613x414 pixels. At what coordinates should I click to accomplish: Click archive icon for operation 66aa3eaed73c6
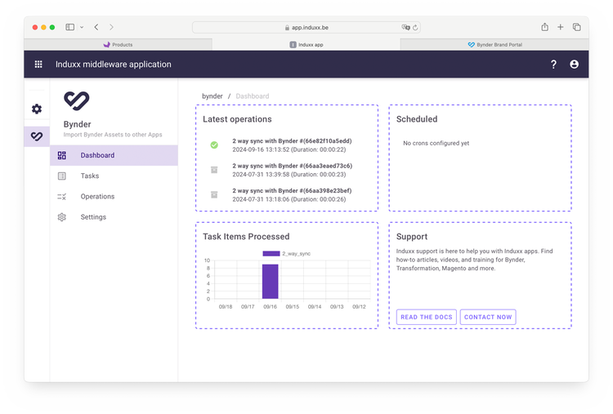click(214, 170)
